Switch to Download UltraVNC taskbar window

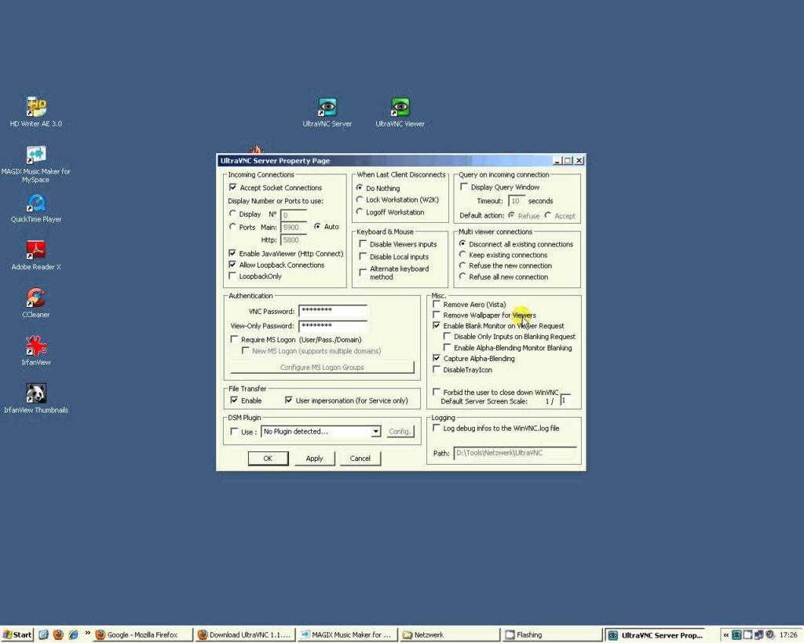pos(245,635)
